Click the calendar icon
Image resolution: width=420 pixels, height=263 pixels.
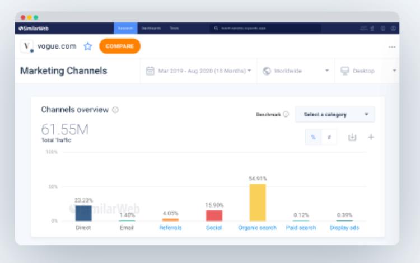pos(150,71)
